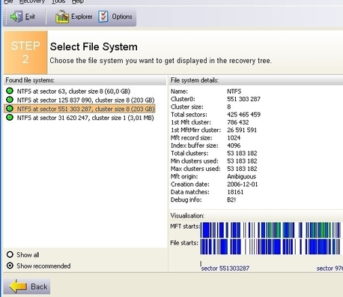Click Cluster size value 8
Image resolution: width=343 pixels, height=297 pixels.
[x=229, y=106]
